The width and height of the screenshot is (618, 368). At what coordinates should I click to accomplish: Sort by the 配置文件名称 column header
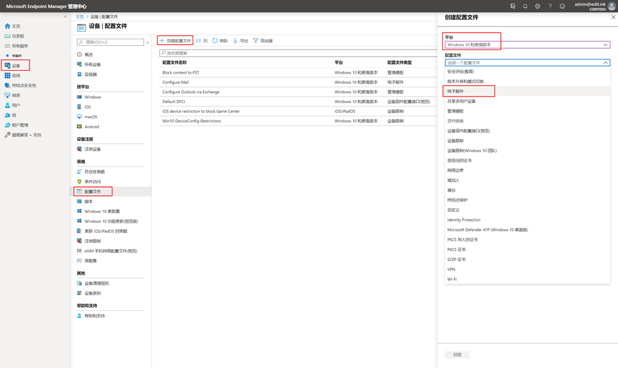(x=174, y=62)
